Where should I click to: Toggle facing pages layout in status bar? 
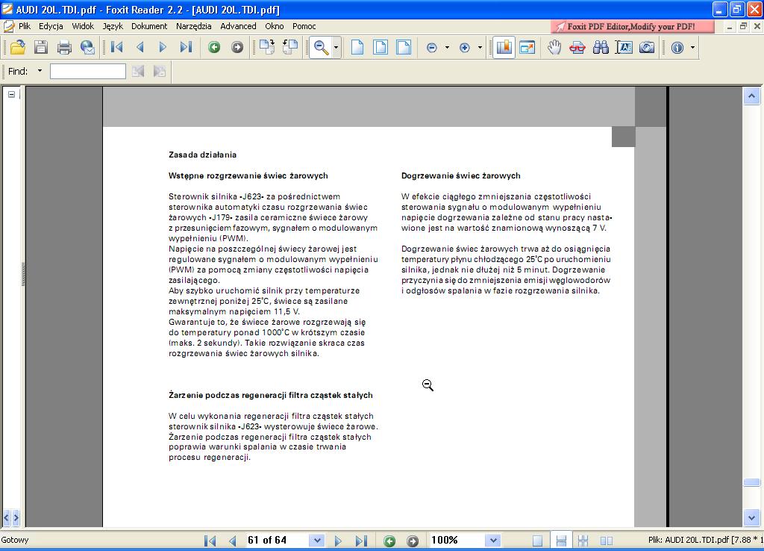[606, 541]
